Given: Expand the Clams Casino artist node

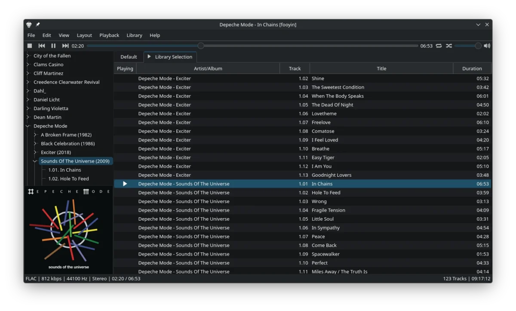Looking at the screenshot, I should point(28,65).
